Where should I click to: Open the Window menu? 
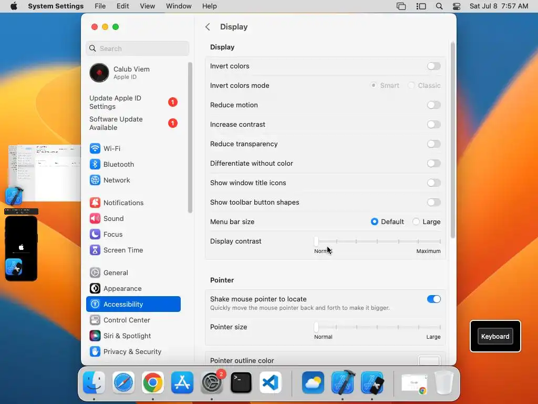tap(179, 6)
